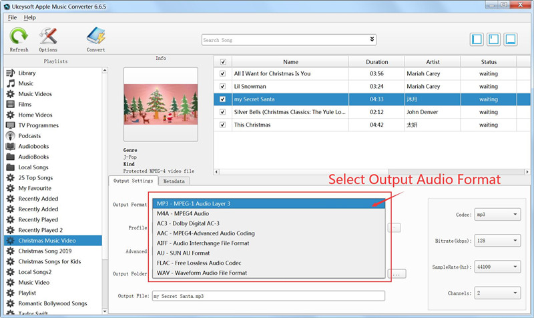The height and width of the screenshot is (318, 534).
Task: Choose MP3 - MPEG-1 Audio Layer 3 format
Action: click(x=269, y=204)
